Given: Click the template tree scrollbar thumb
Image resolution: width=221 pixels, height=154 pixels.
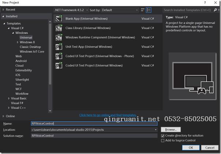Looking at the screenshot, I should 50,54.
